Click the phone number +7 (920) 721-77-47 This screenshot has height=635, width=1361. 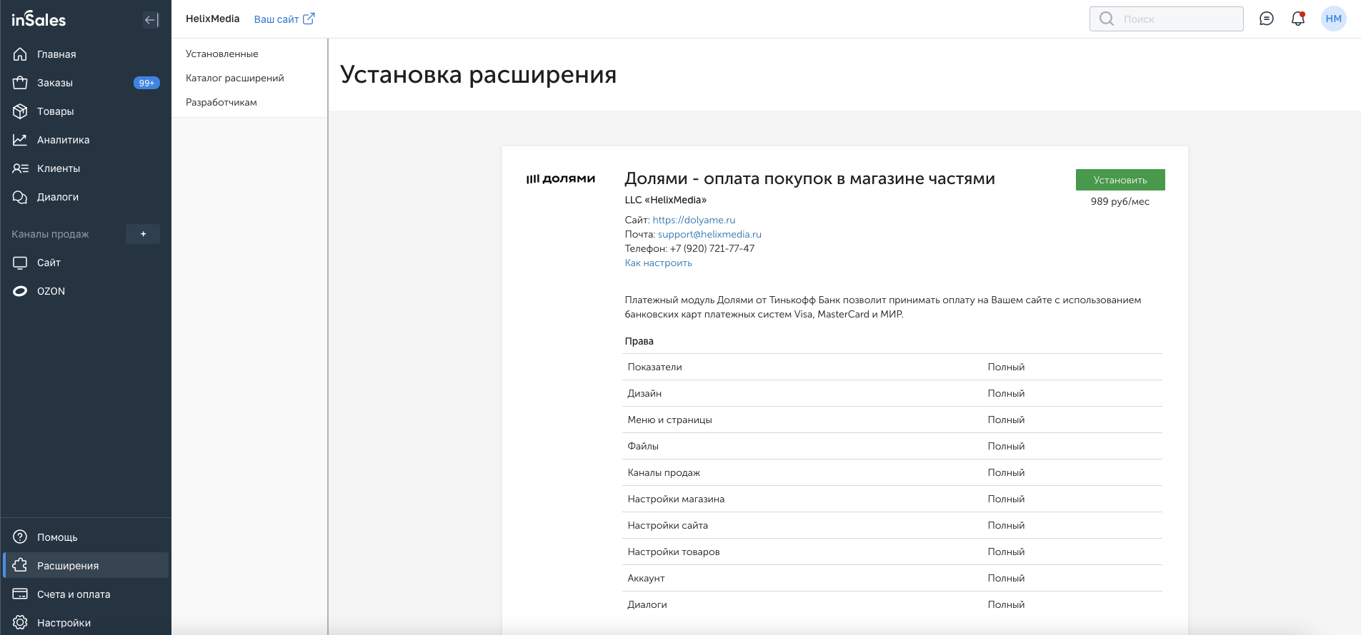(x=712, y=248)
